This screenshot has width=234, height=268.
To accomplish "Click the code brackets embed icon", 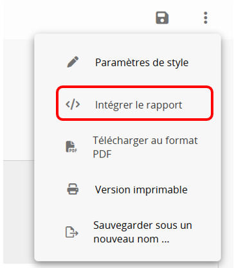I will click(x=73, y=104).
